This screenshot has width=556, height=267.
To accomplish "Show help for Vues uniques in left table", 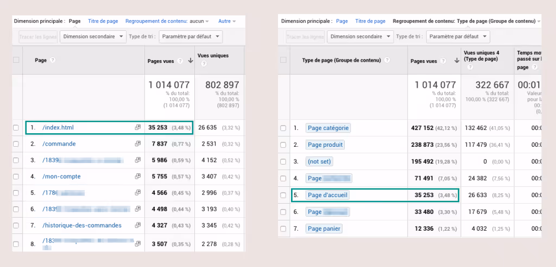I will (x=204, y=64).
